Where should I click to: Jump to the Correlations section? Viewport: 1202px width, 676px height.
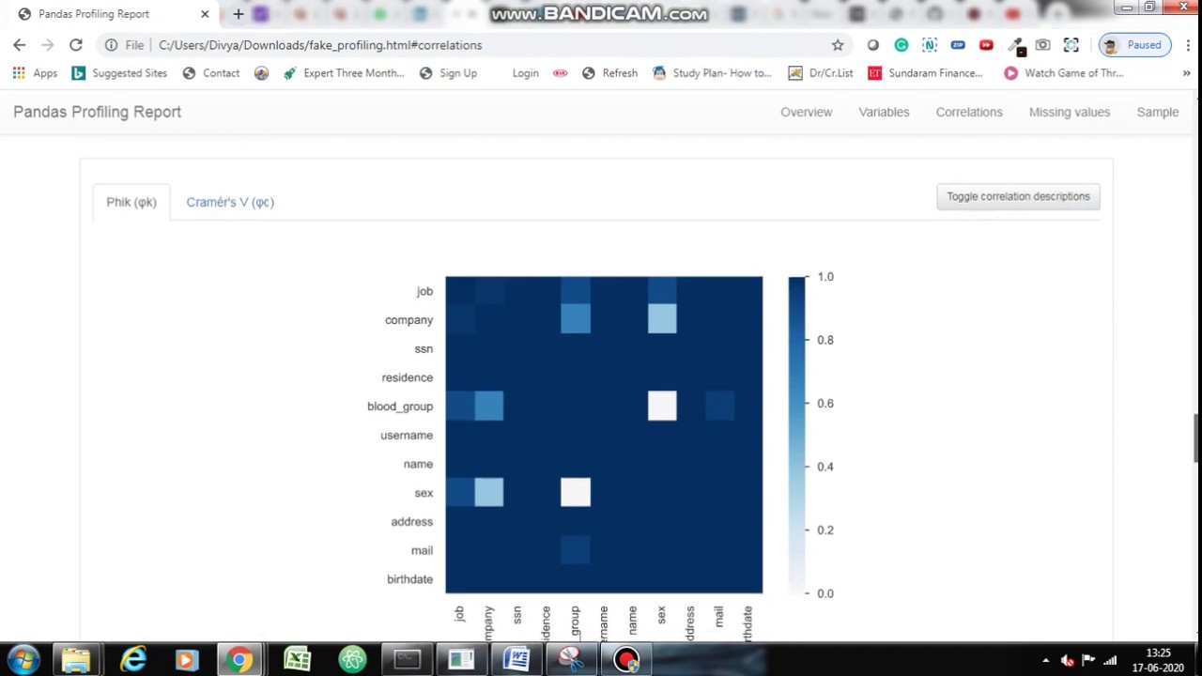tap(969, 112)
